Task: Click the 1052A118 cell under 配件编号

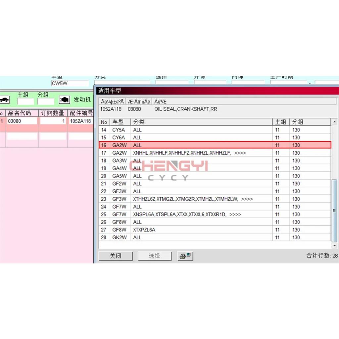Action: pyautogui.click(x=80, y=121)
